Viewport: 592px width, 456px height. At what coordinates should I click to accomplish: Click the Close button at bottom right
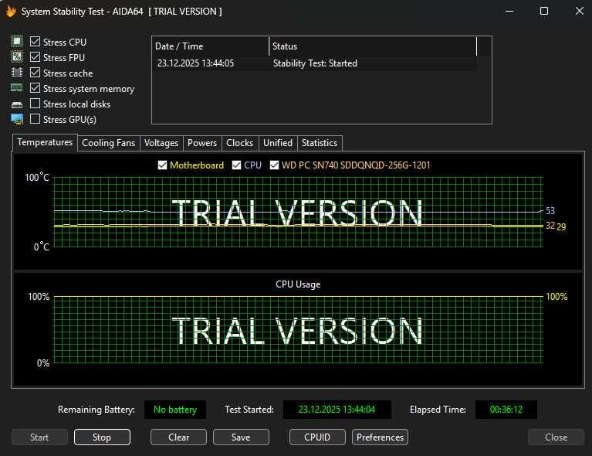(556, 437)
